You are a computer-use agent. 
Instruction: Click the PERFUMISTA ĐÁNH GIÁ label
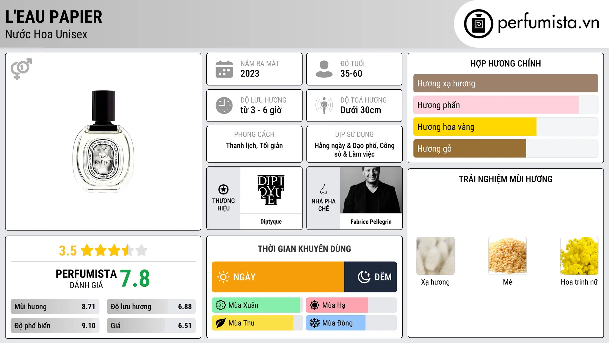pyautogui.click(x=86, y=279)
